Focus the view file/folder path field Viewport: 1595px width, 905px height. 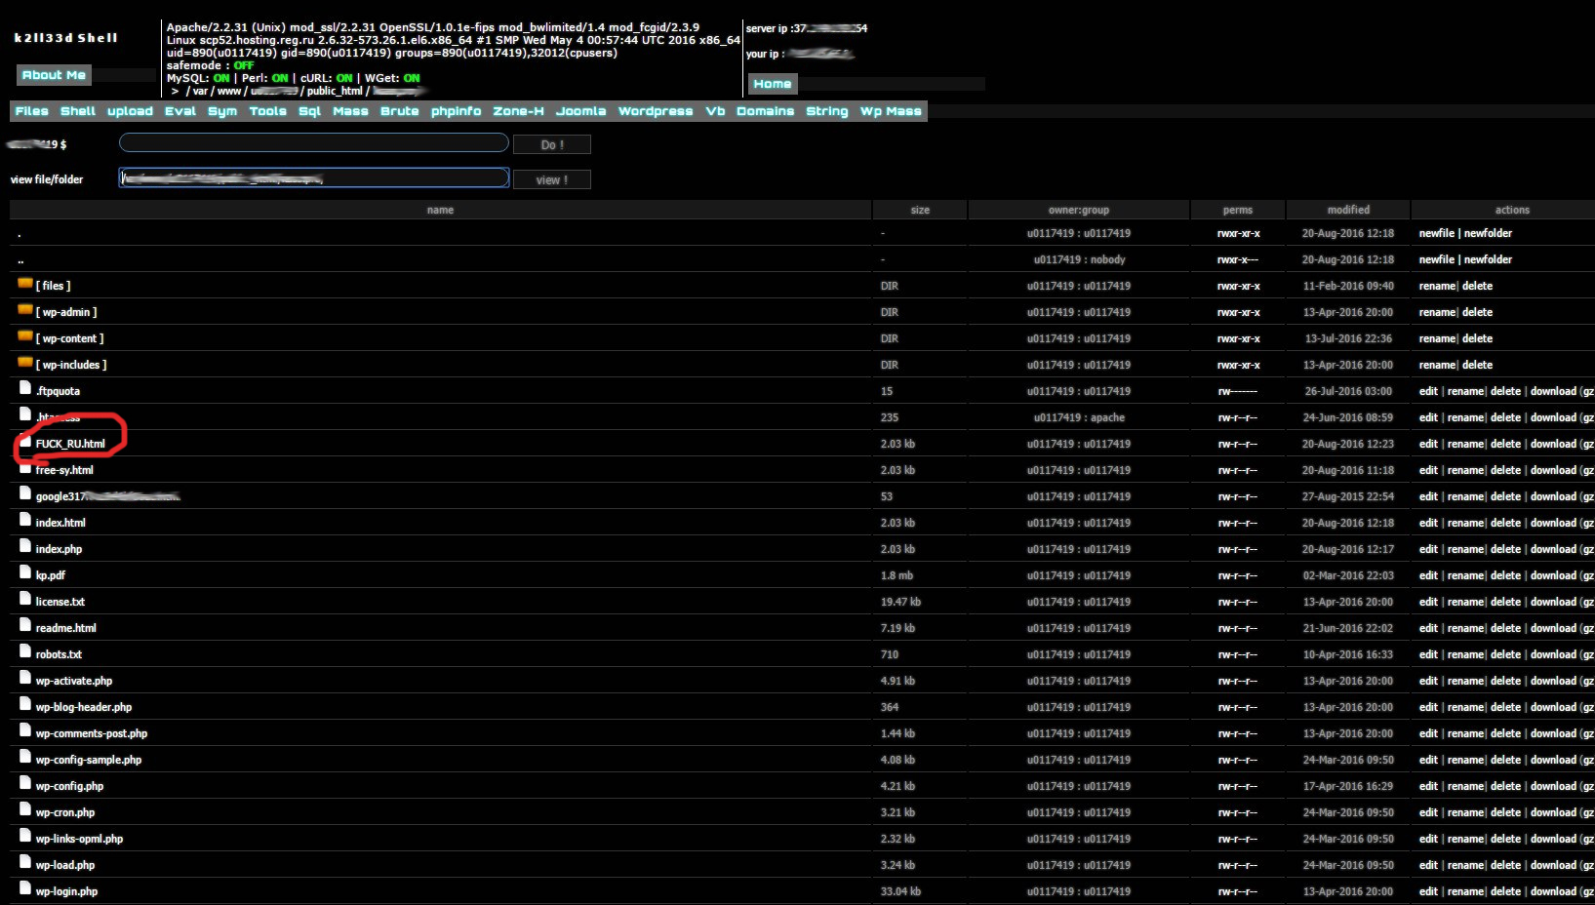tap(314, 177)
